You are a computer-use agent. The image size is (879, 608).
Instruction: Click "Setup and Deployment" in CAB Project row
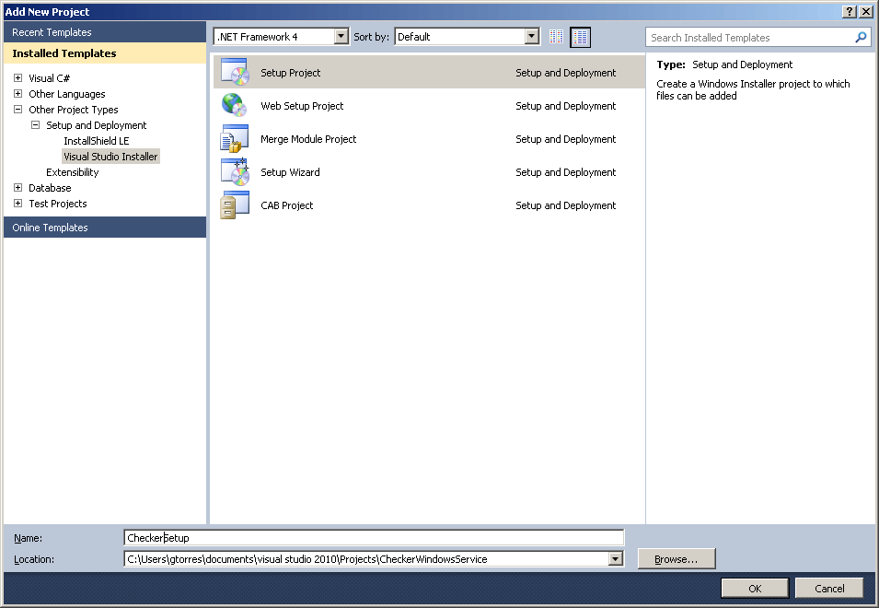(x=566, y=205)
